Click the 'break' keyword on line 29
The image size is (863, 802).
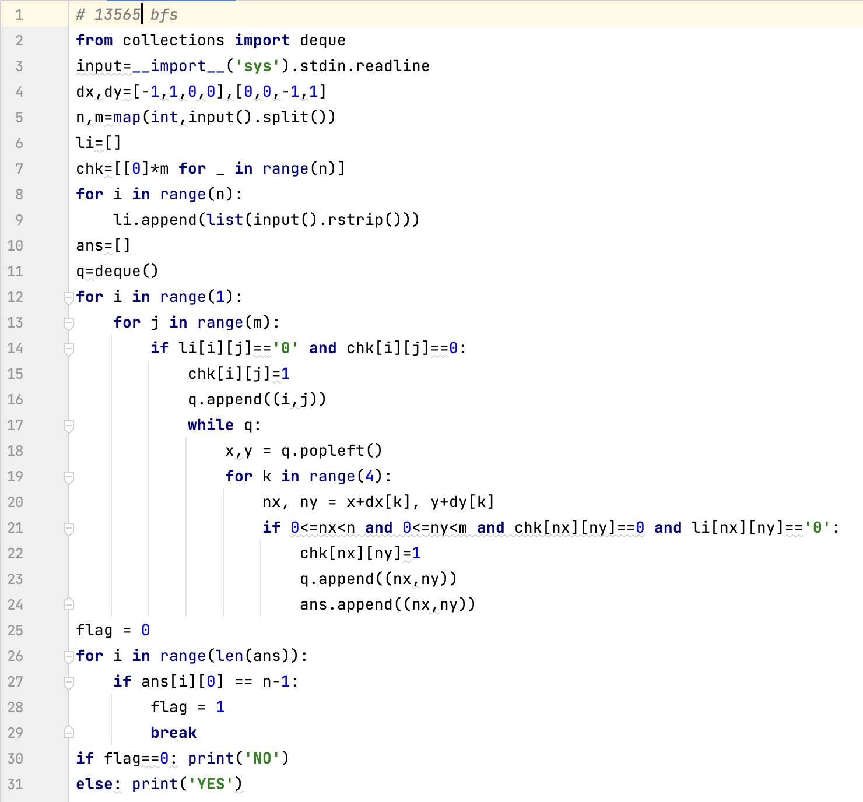point(173,733)
